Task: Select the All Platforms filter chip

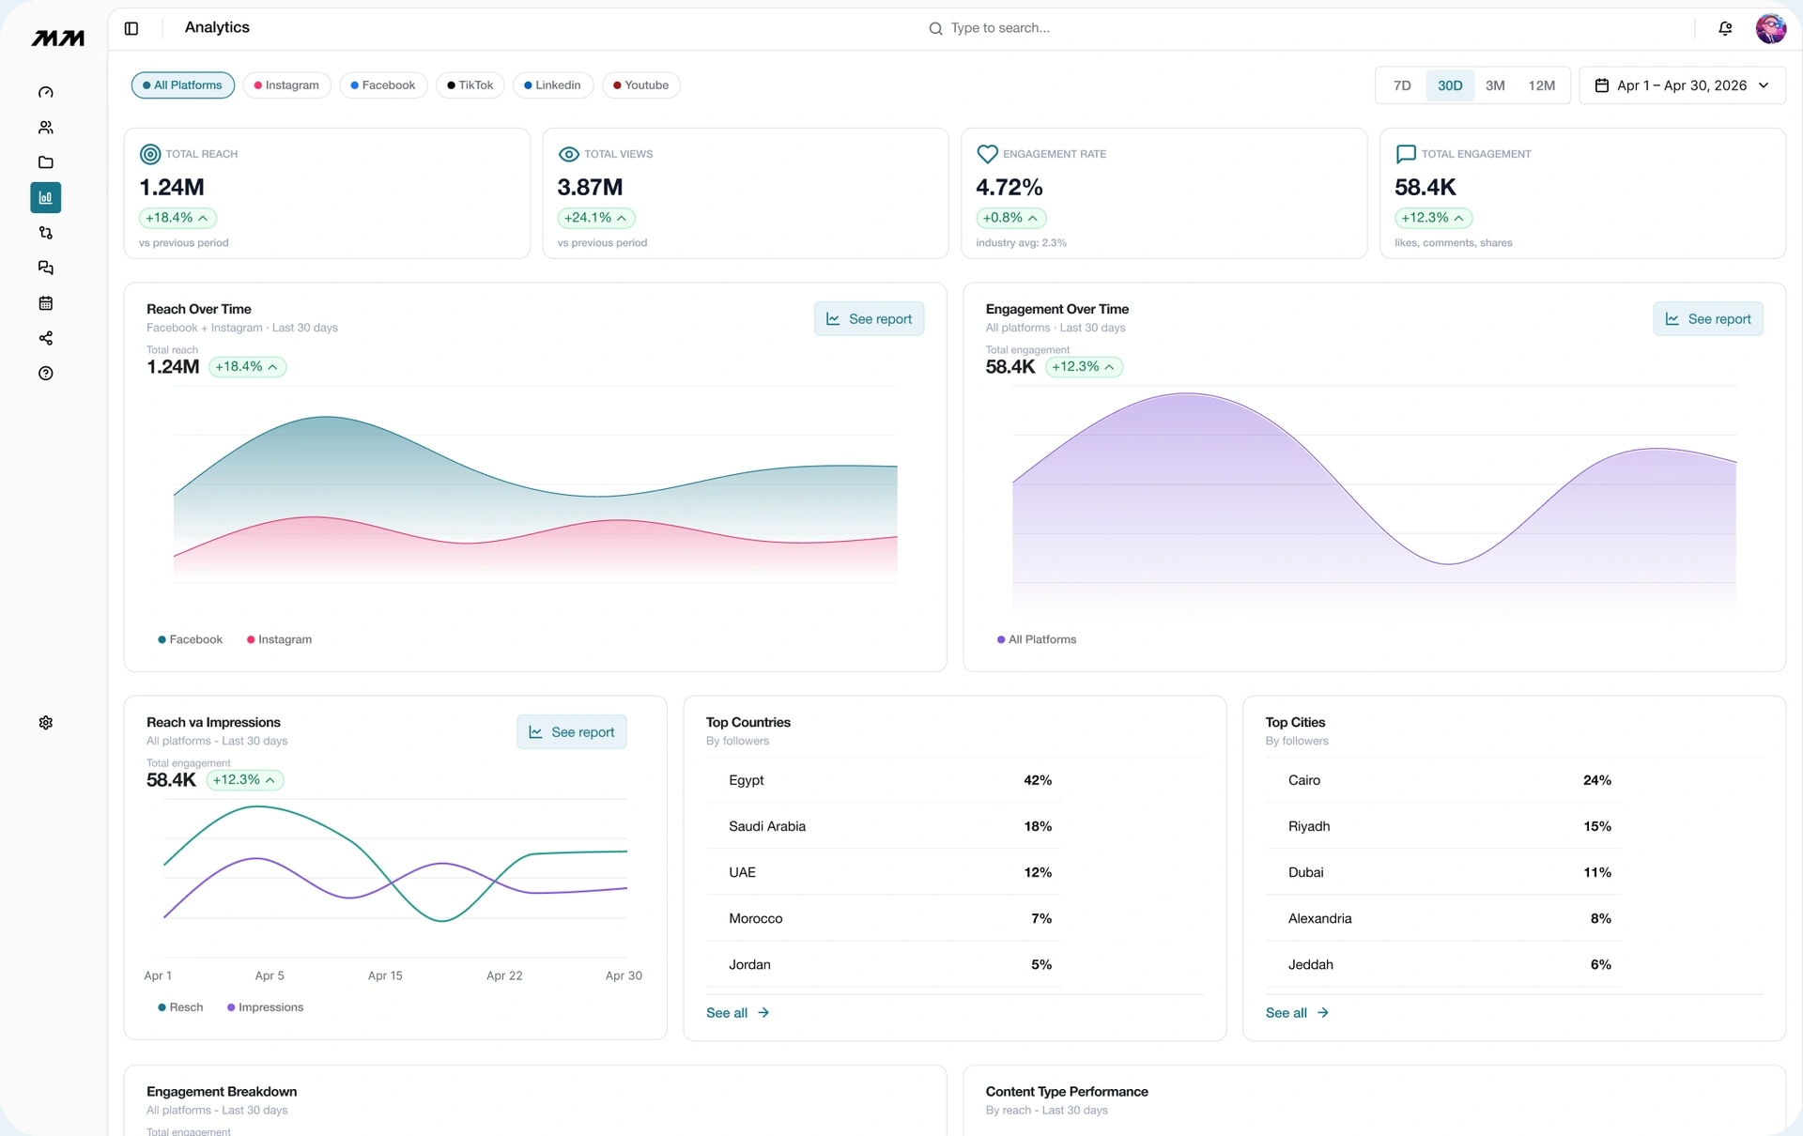Action: pyautogui.click(x=183, y=85)
